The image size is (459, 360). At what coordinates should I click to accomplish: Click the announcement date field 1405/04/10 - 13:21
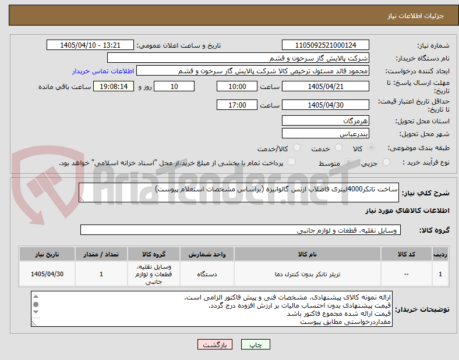(x=90, y=45)
